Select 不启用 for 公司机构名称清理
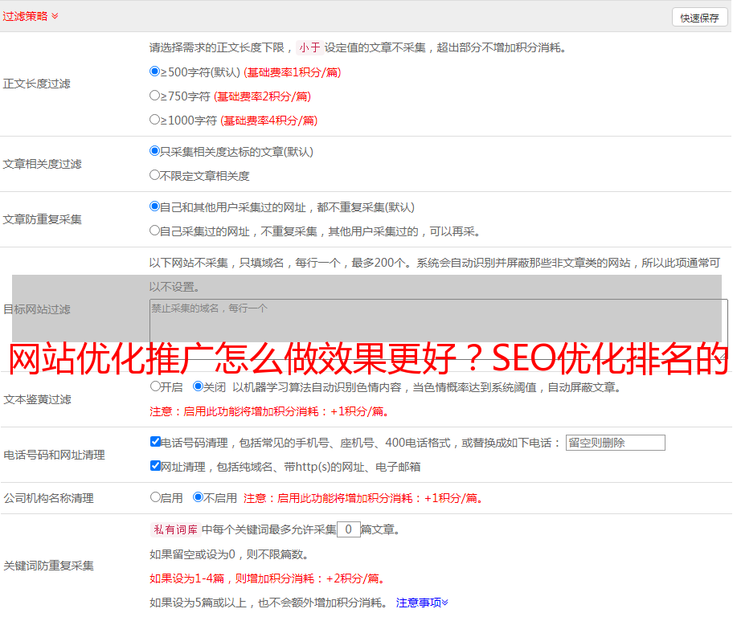 click(199, 497)
